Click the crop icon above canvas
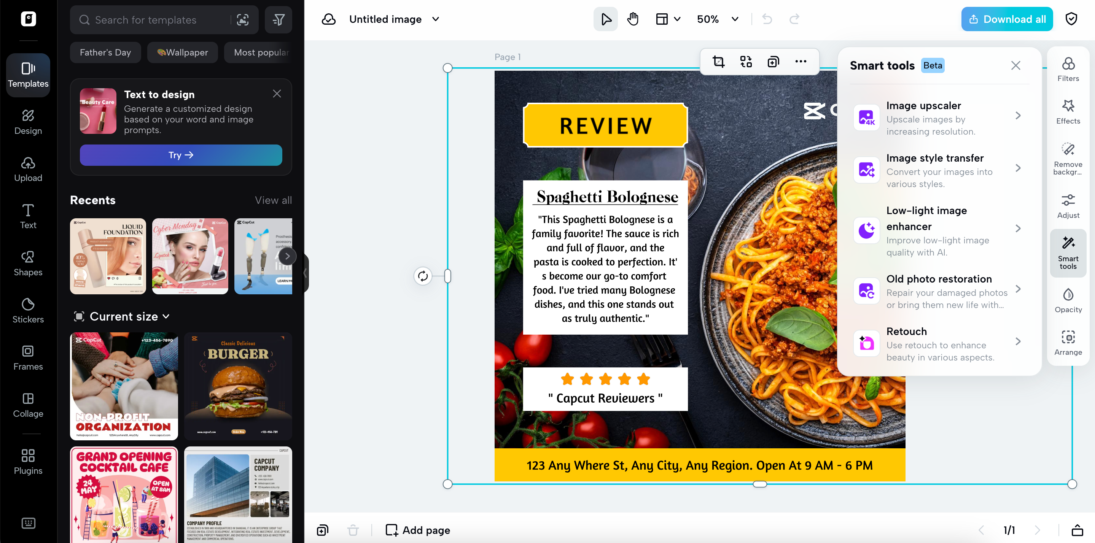 tap(718, 62)
